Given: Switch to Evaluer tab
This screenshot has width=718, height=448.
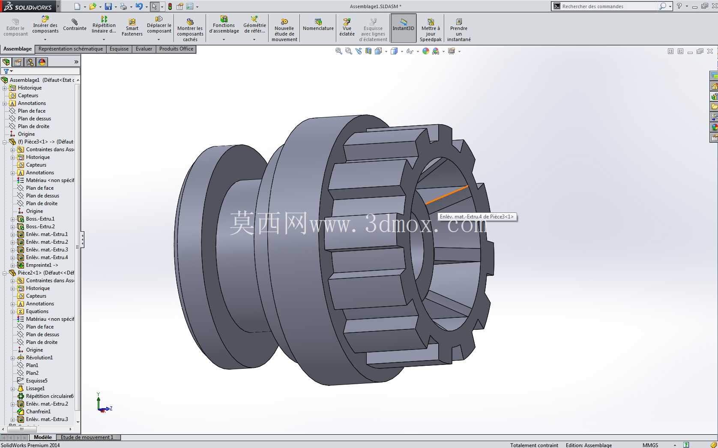Looking at the screenshot, I should 144,49.
